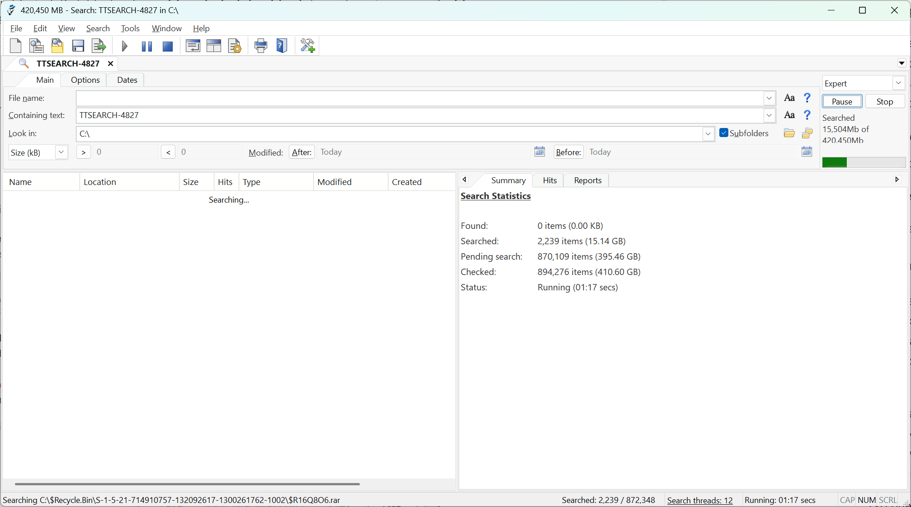
Task: Toggle the greater-than size filter
Action: click(84, 152)
